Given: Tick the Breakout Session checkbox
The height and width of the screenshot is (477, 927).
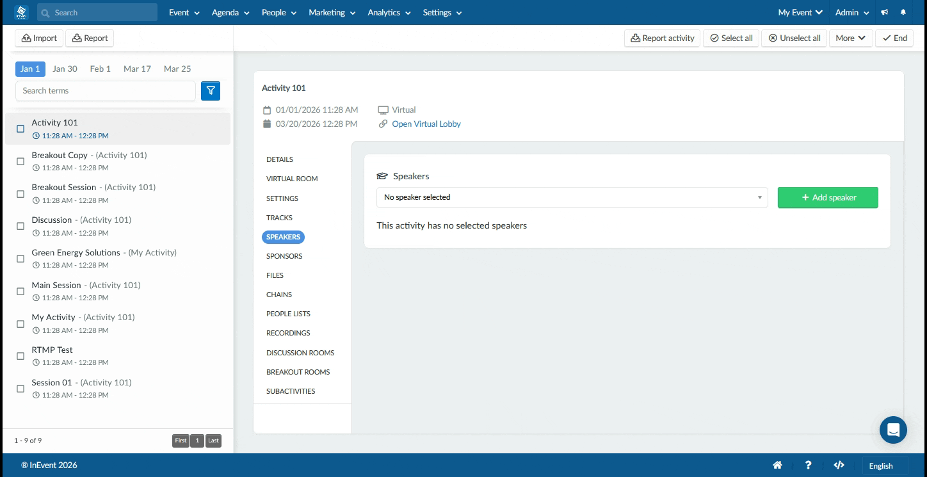Looking at the screenshot, I should [20, 194].
